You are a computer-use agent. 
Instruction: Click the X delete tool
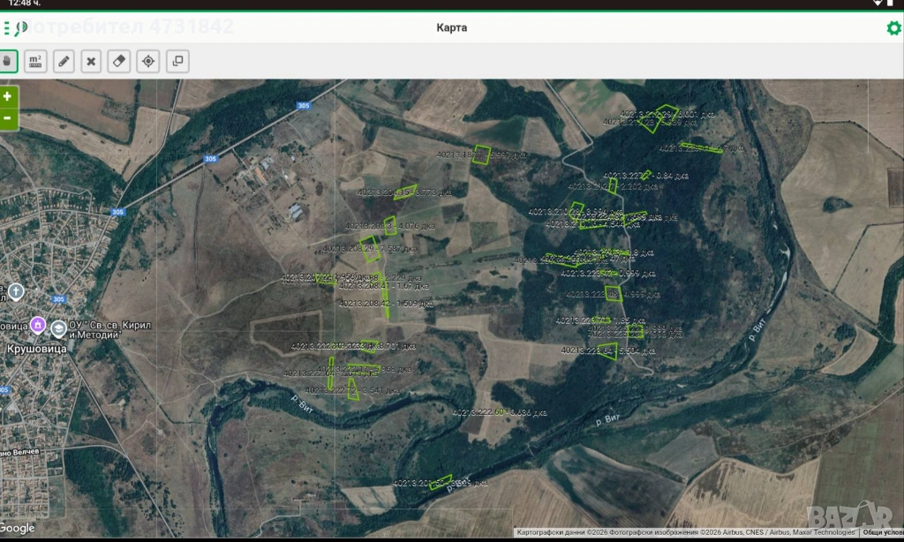[x=92, y=61]
